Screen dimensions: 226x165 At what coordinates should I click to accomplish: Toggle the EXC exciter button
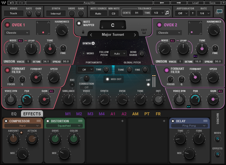[x=72, y=85]
